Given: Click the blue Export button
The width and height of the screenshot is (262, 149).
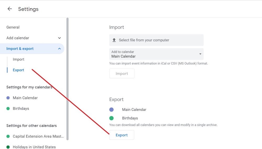Looking at the screenshot, I should (122, 135).
